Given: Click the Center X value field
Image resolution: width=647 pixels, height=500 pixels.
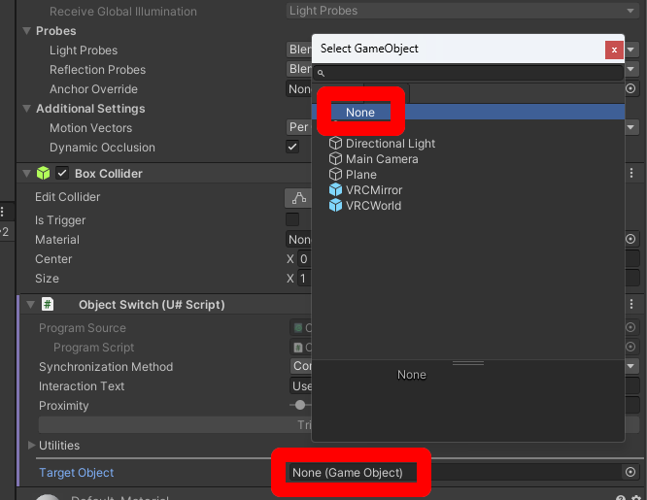Looking at the screenshot, I should (304, 259).
